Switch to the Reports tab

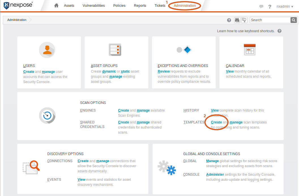140,6
